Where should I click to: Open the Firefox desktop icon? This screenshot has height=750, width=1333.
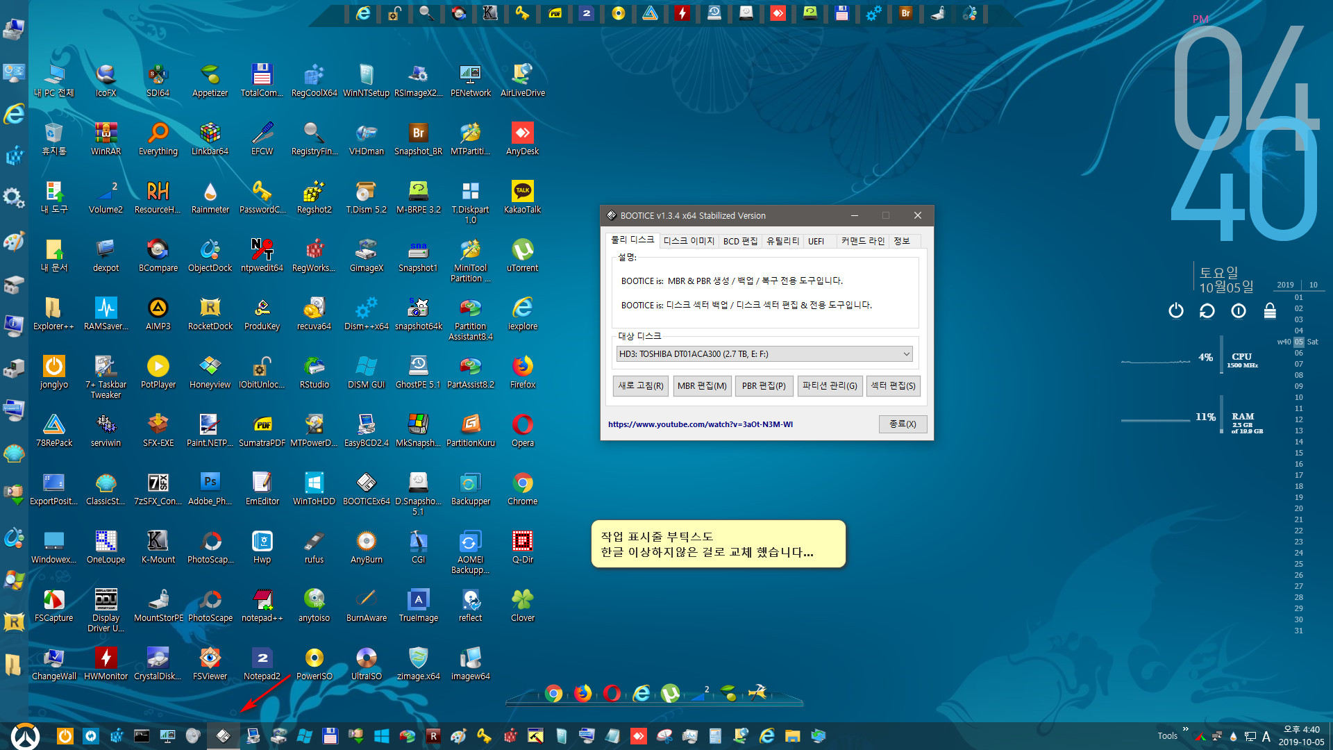522,372
